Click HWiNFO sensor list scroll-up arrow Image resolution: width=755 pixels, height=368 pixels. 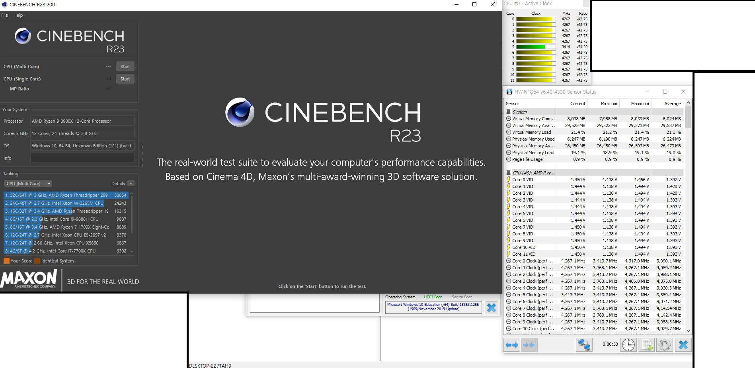pyautogui.click(x=688, y=103)
